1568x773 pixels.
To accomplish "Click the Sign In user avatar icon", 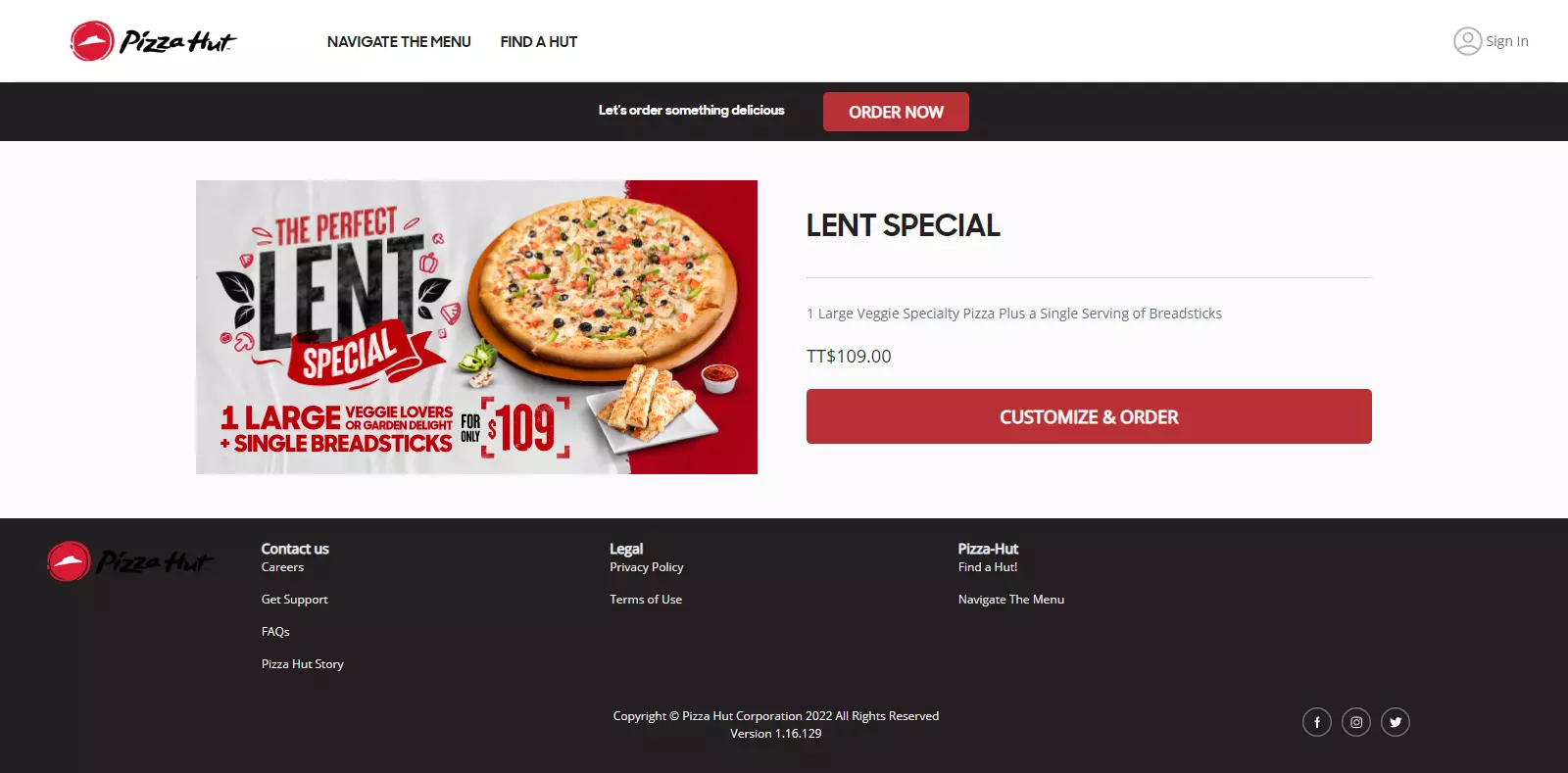I will tap(1467, 41).
